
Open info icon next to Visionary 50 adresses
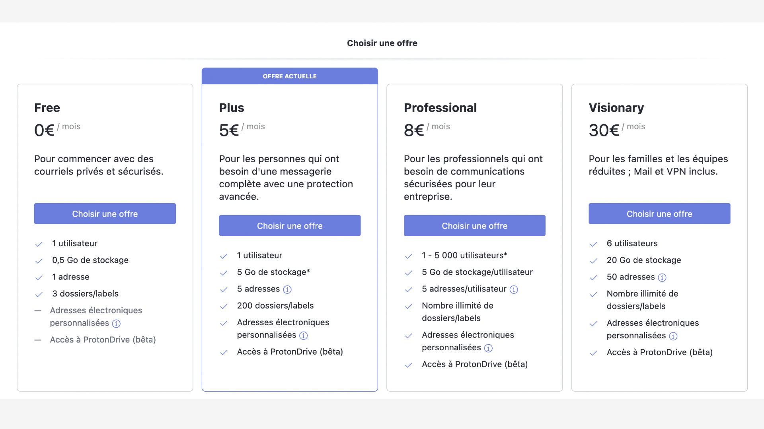click(662, 278)
